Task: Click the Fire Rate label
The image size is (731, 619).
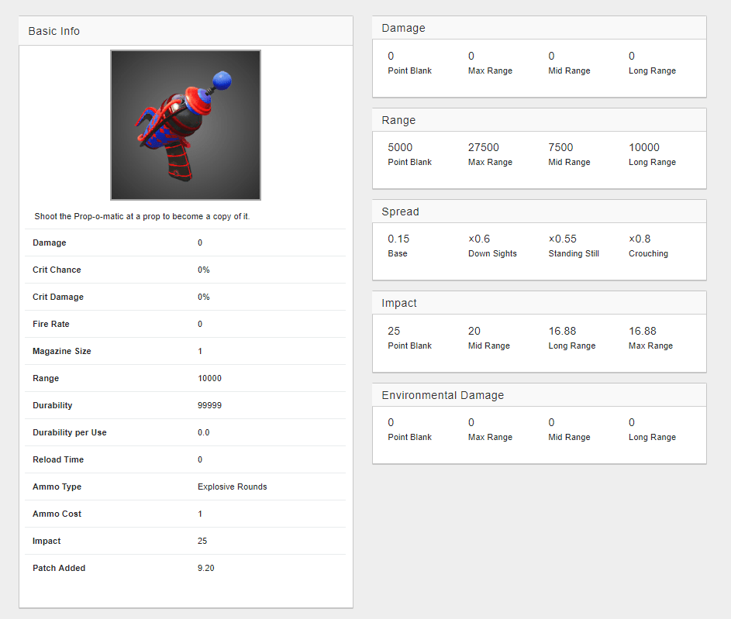Action: (51, 324)
